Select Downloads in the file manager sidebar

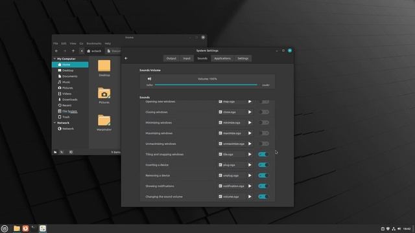[70, 100]
